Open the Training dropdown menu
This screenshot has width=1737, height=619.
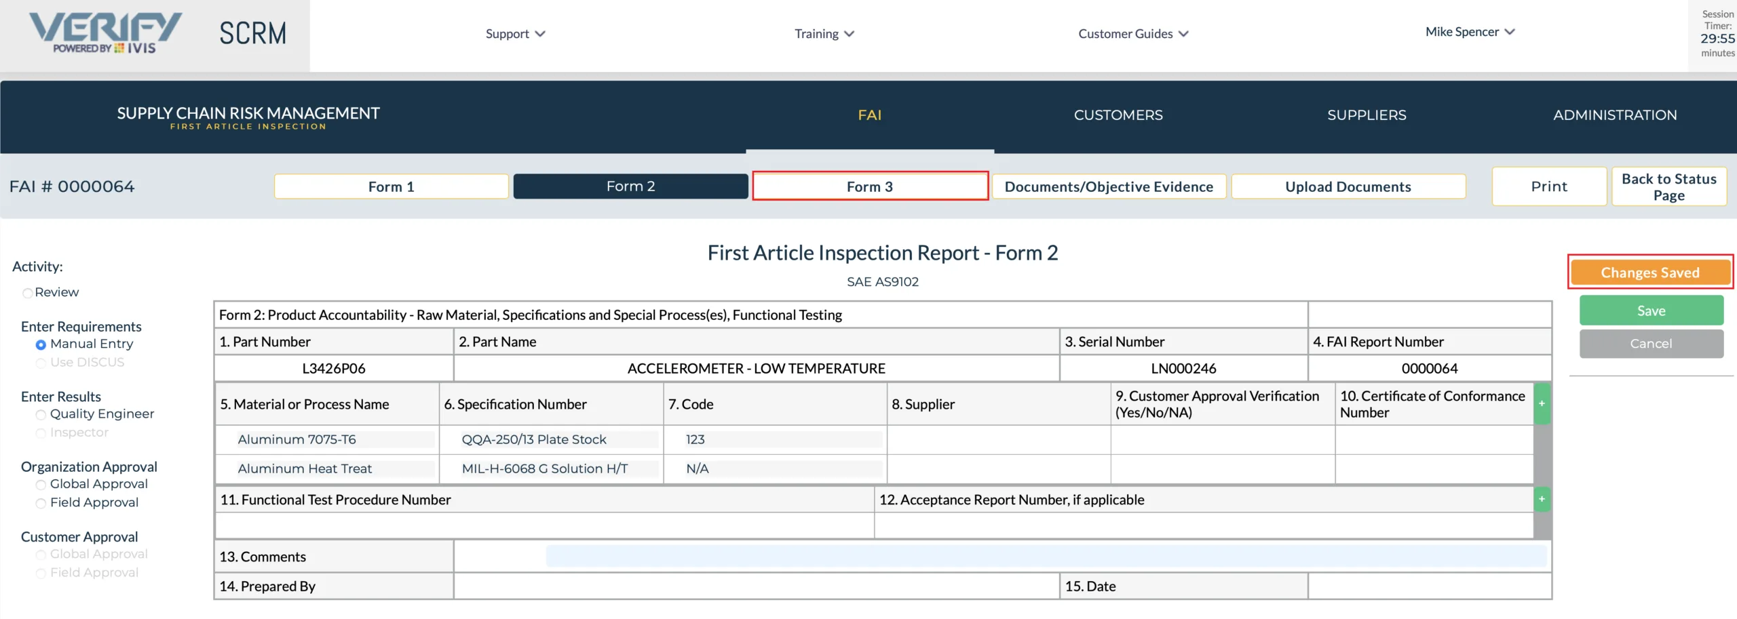[x=824, y=34]
